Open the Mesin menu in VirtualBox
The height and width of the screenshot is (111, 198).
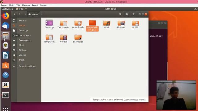11,5
